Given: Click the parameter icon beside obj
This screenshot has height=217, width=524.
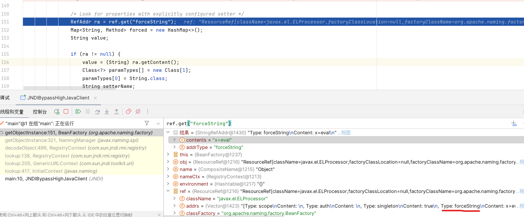Looking at the screenshot, I should coord(176,162).
